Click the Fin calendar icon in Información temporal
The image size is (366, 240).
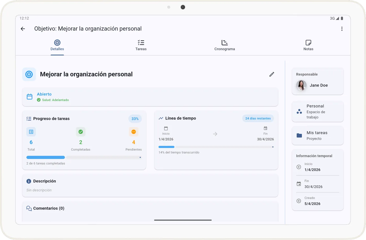[x=299, y=184]
